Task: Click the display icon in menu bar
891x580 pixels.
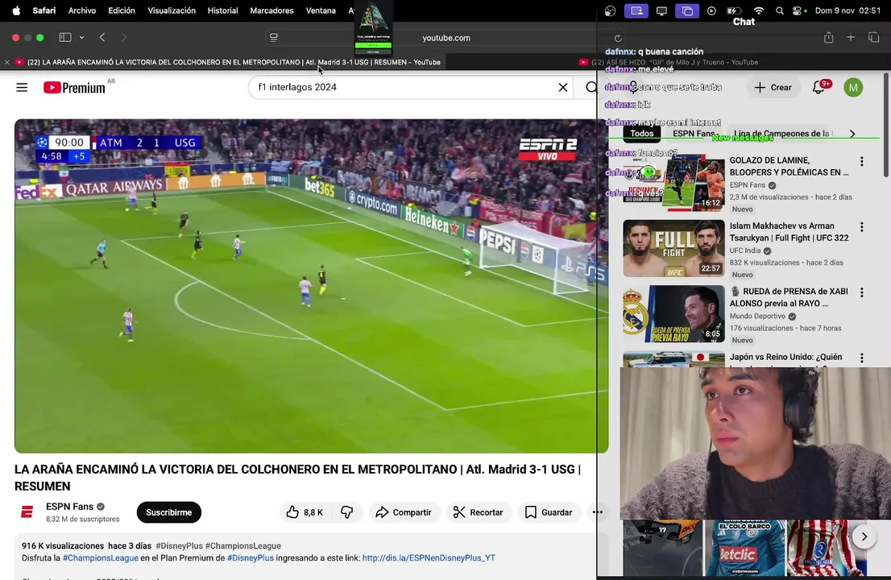Action: [x=661, y=10]
